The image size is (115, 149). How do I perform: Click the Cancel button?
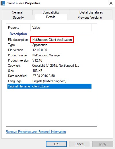point(79,144)
